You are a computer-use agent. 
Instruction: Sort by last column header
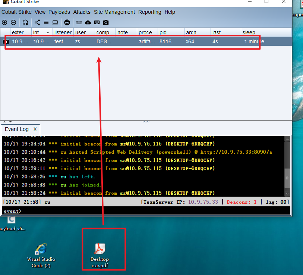click(x=226, y=32)
